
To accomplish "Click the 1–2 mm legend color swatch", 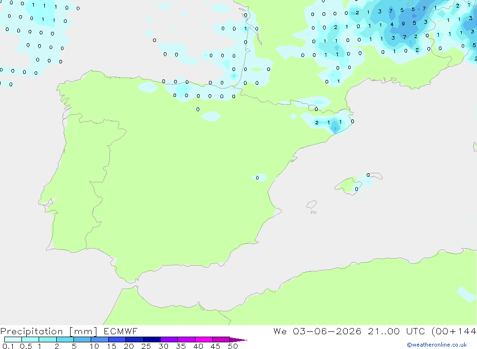I will tap(47, 339).
